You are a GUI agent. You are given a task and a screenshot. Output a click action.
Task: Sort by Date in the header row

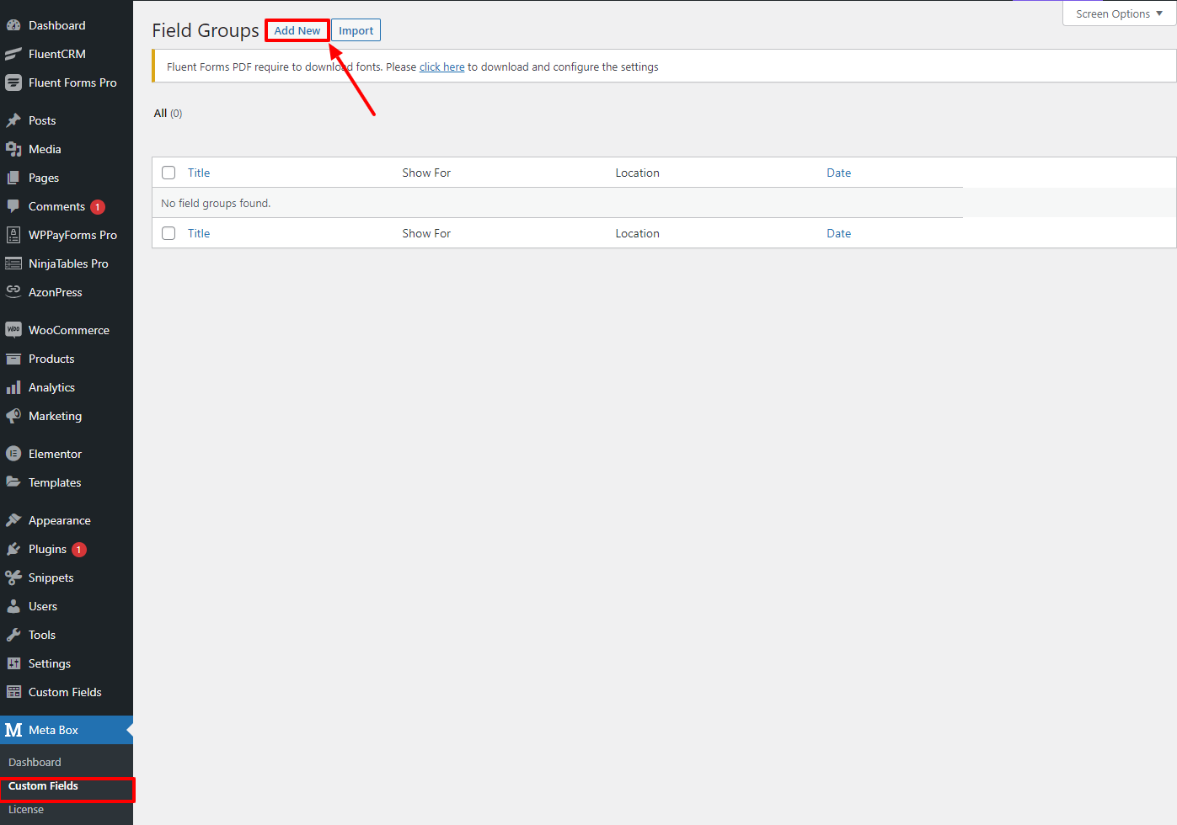tap(838, 173)
